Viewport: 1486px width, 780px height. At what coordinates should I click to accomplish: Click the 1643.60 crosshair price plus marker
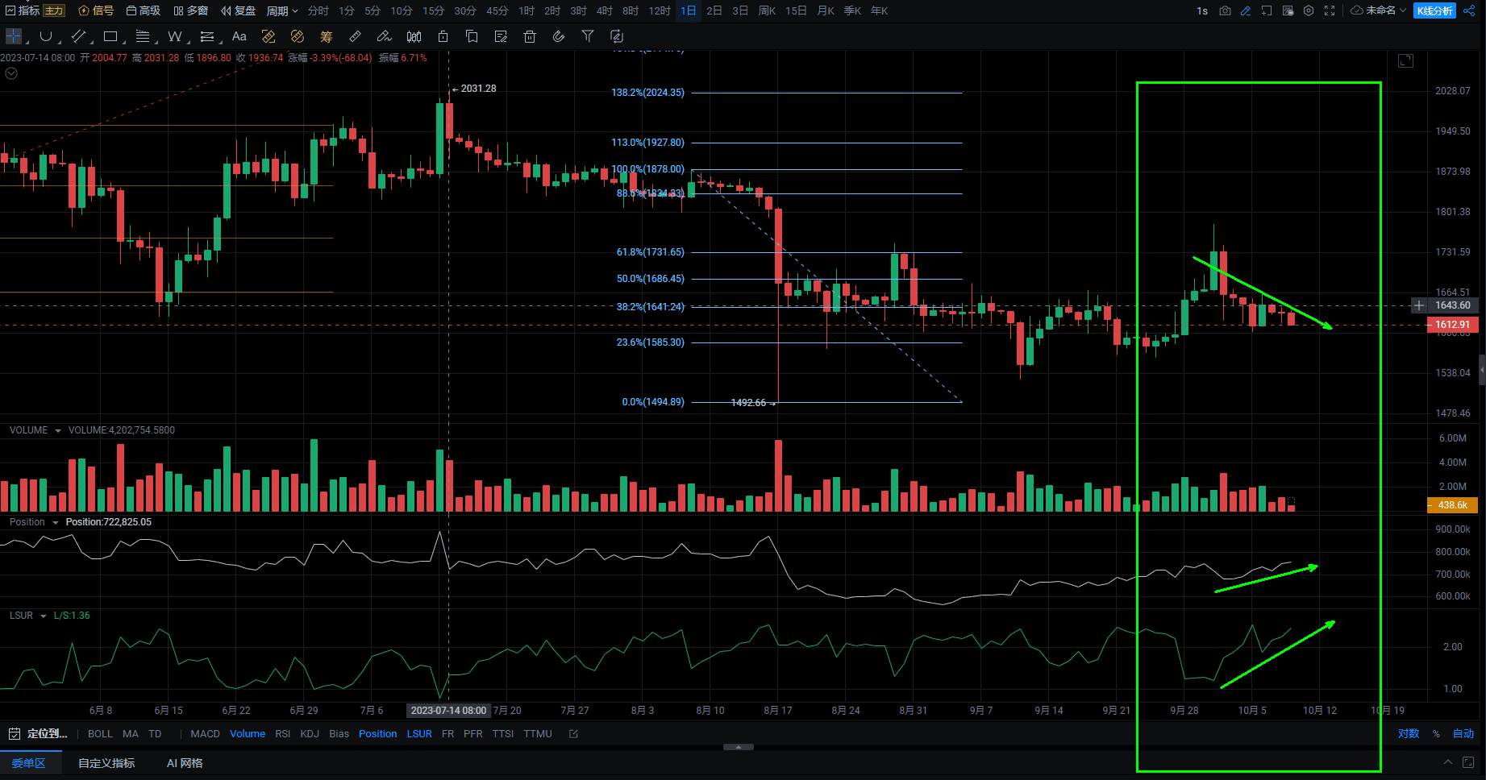click(1419, 305)
